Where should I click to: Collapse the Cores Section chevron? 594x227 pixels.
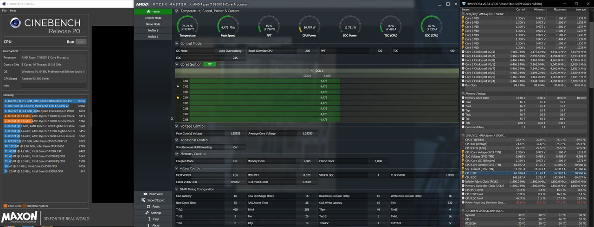point(177,65)
